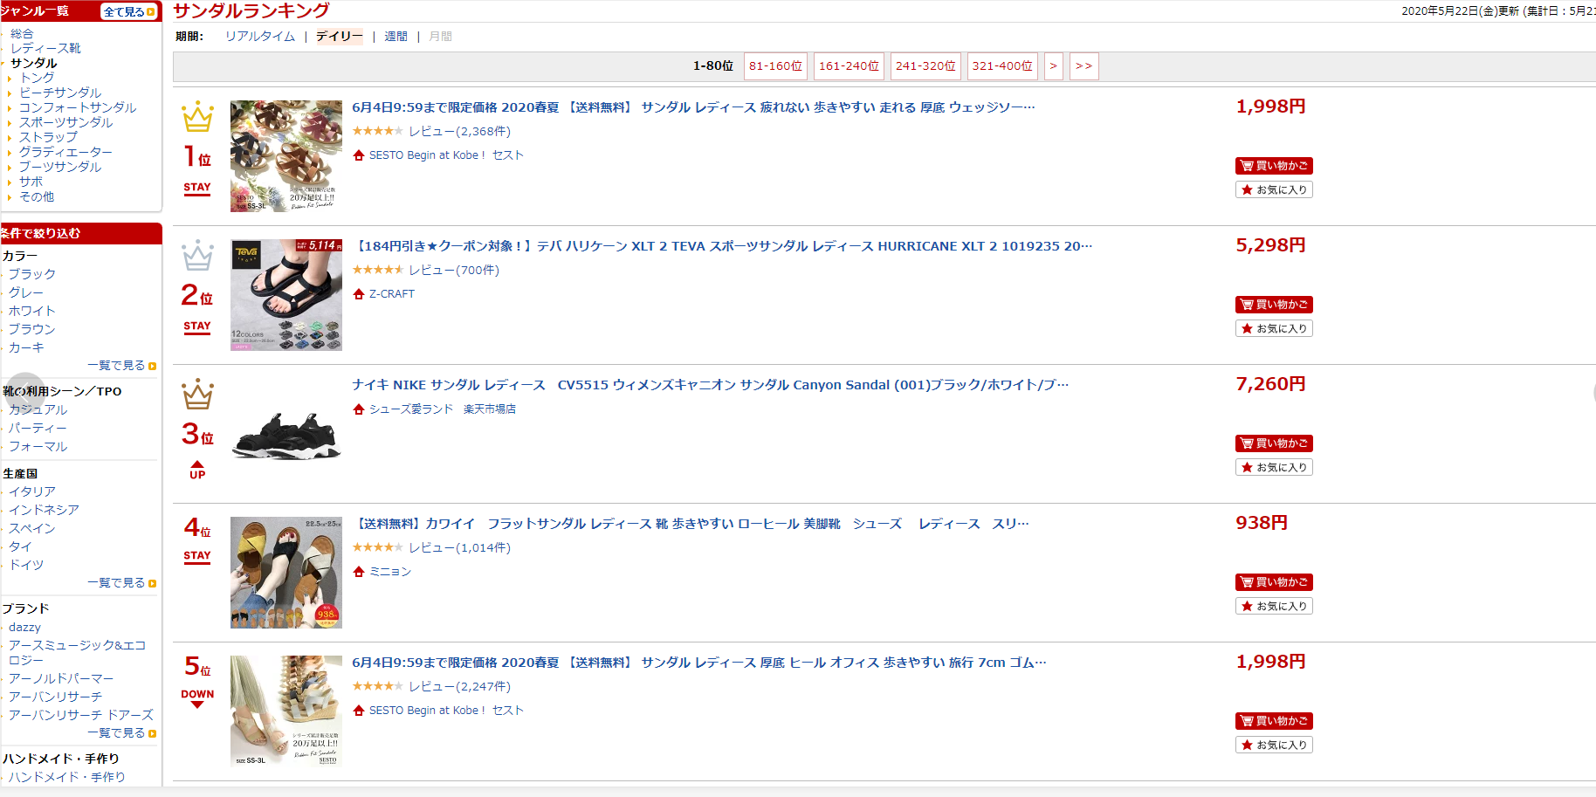Click shop home icon for シューズ愛ランド
The width and height of the screenshot is (1596, 797).
[x=358, y=409]
